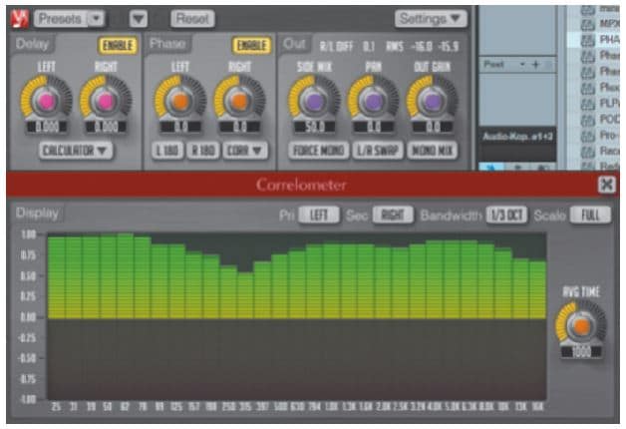626x429 pixels.
Task: Open the triangle menu beside Presets
Action: [139, 19]
